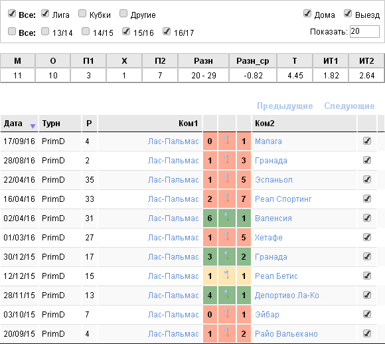The image size is (385, 344).
Task: Open Эспаньол team link
Action: [273, 179]
